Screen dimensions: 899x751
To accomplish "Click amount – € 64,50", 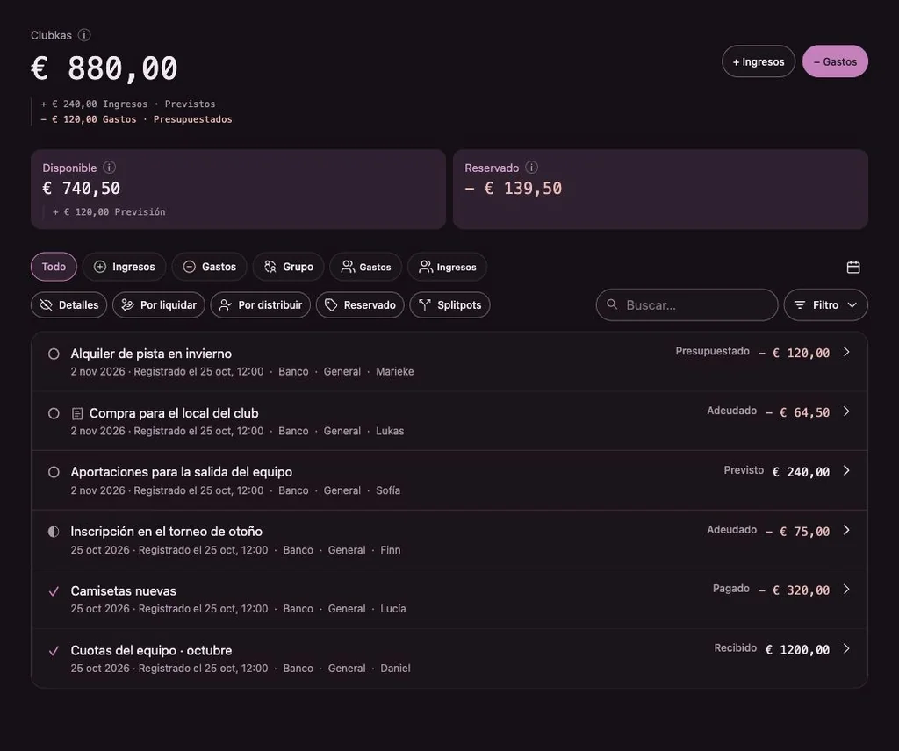I will point(797,412).
